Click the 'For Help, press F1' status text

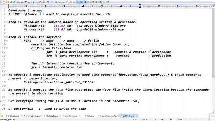click(x=8, y=120)
